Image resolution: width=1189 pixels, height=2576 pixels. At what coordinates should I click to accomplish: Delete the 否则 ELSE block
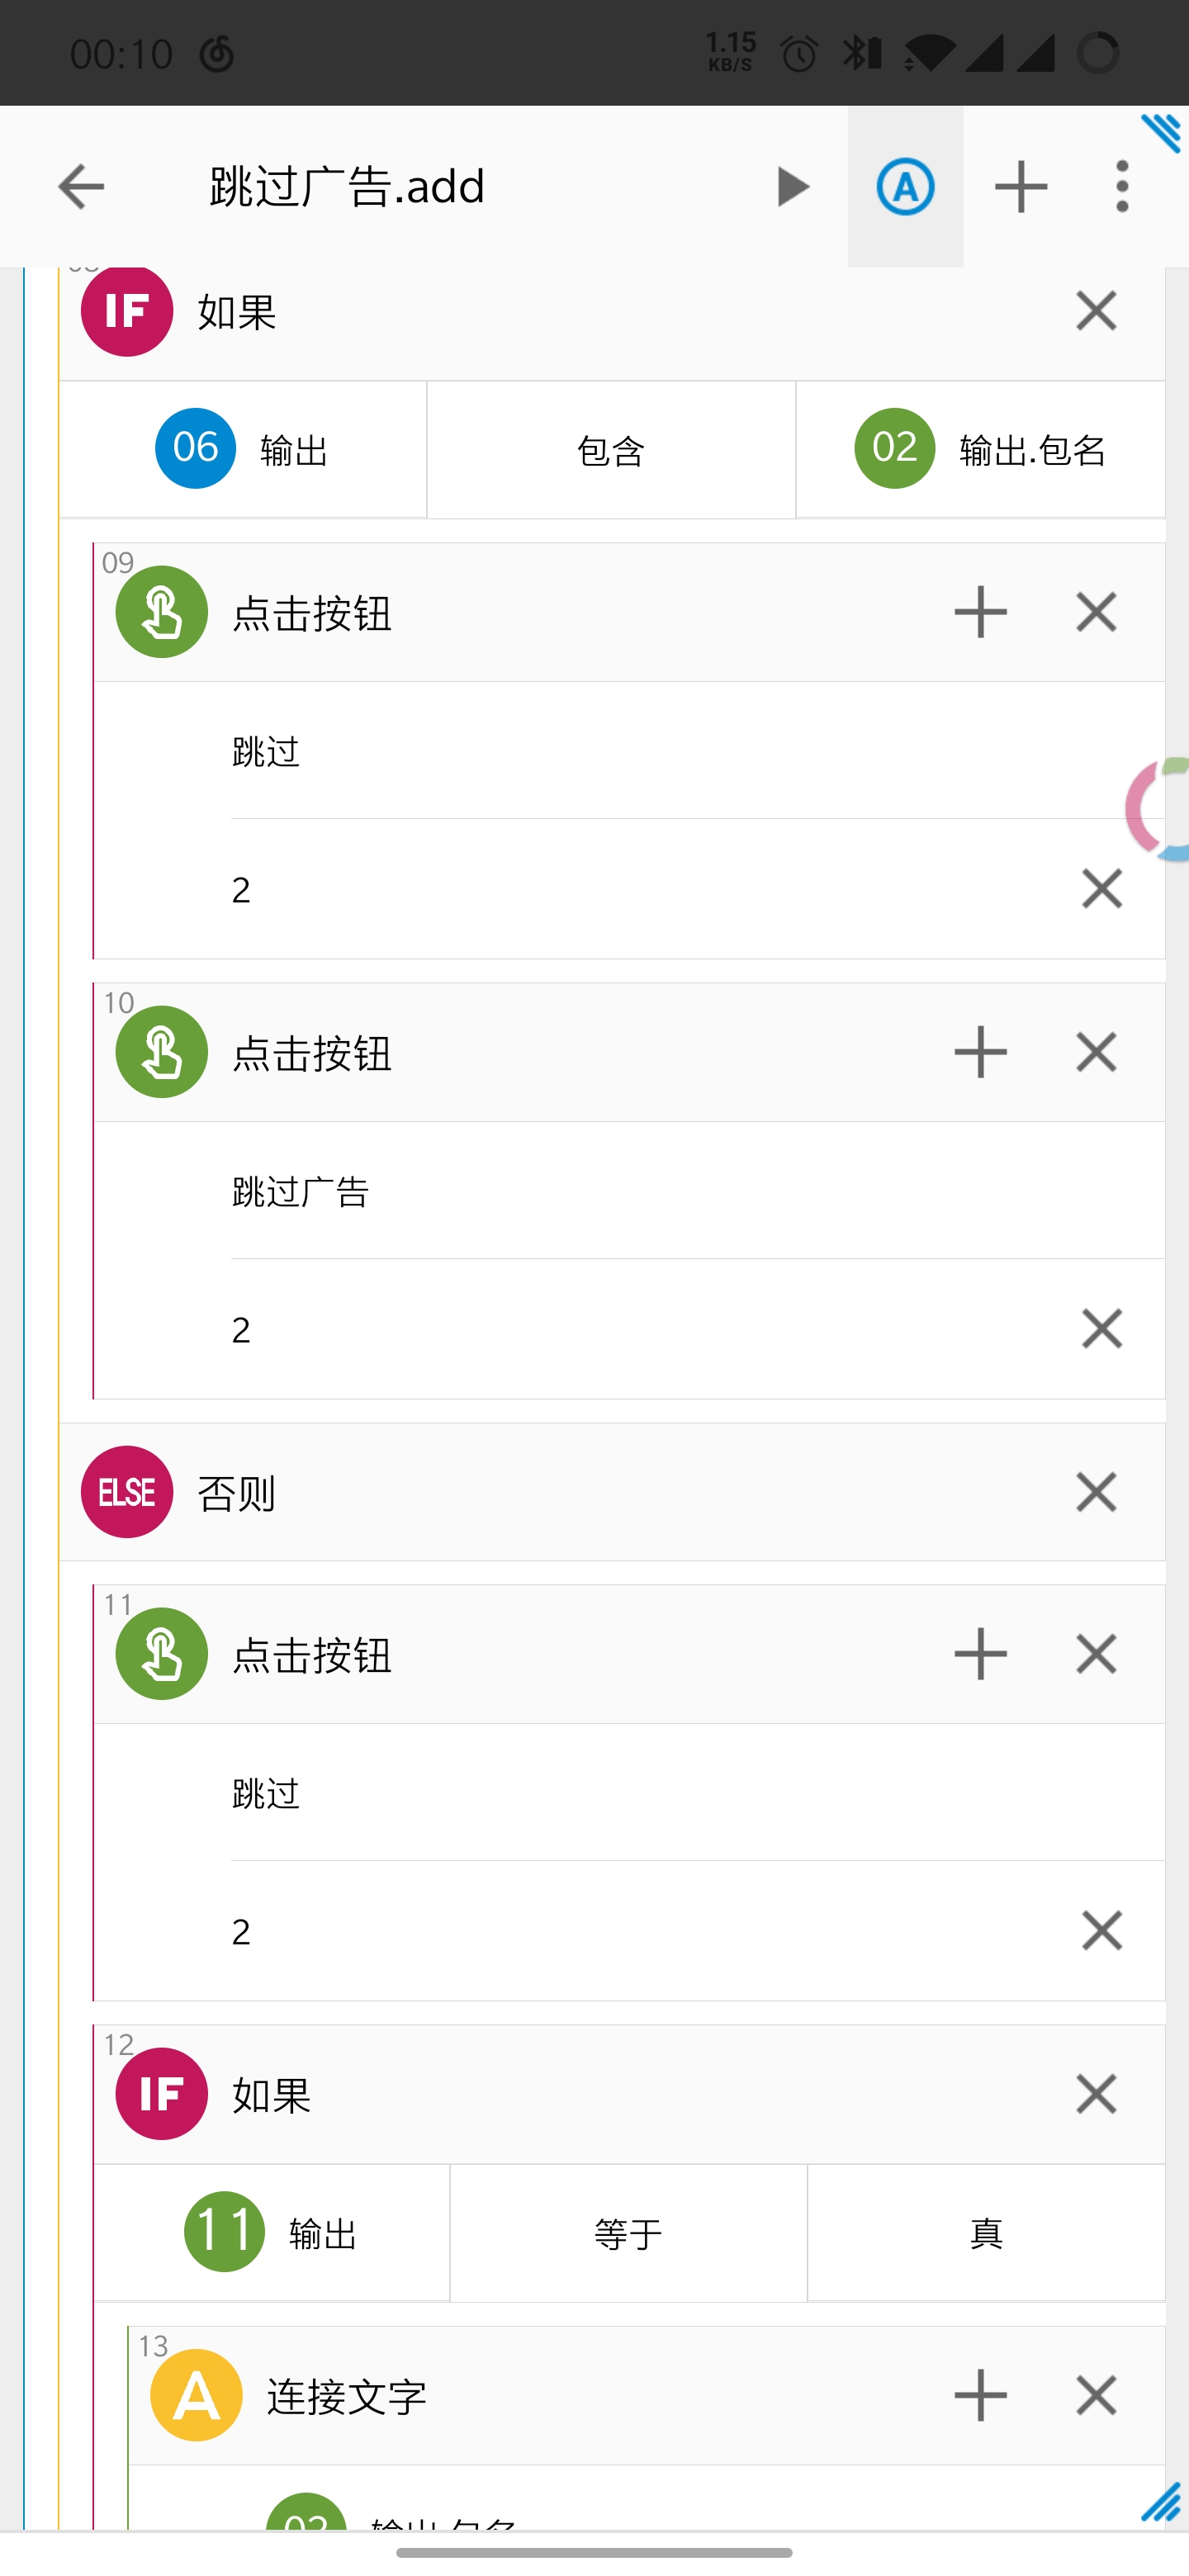(1095, 1492)
